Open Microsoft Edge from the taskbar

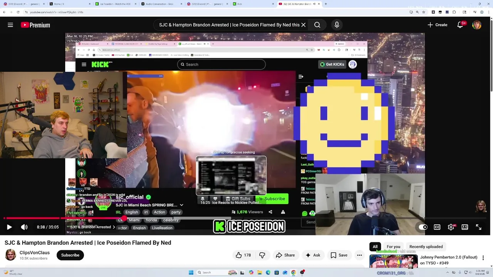pos(268,272)
